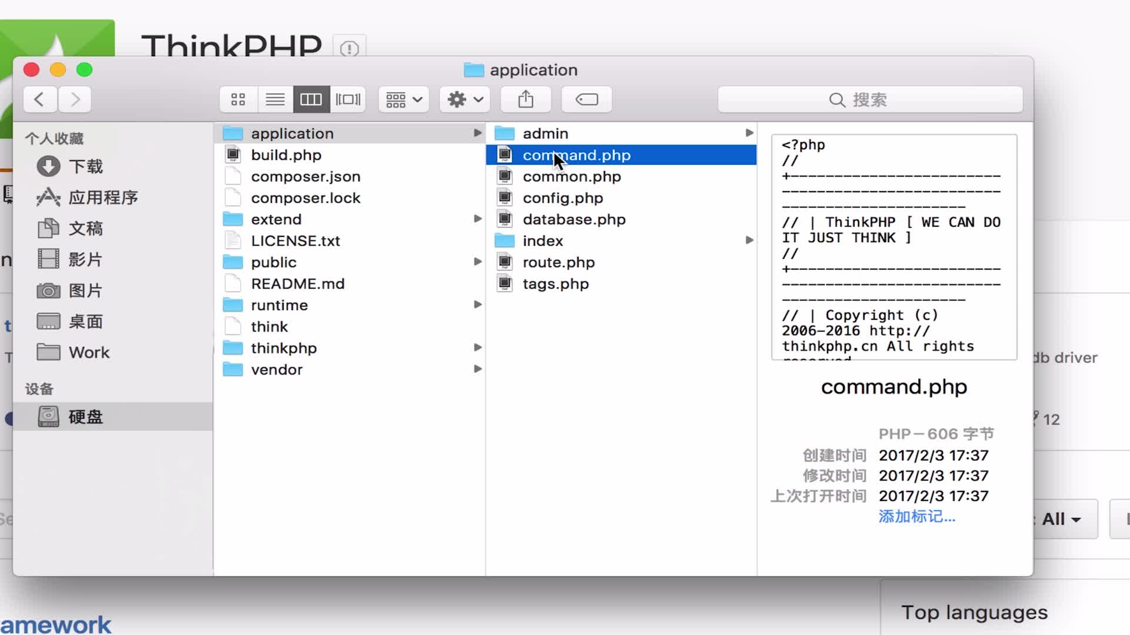1130x635 pixels.
Task: Select config.php file
Action: point(621,198)
